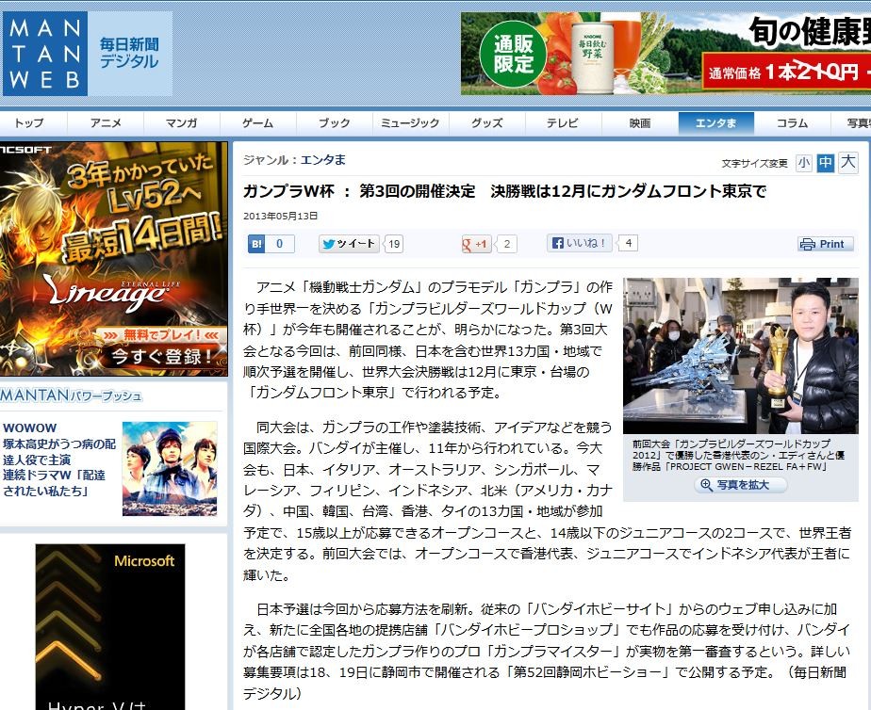Open the アニメ navigation tab

[106, 123]
